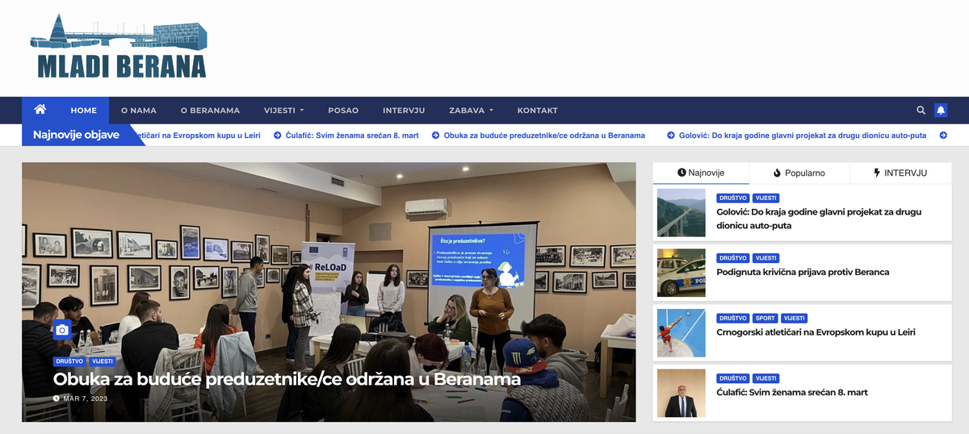The width and height of the screenshot is (969, 434).
Task: Click DRUŠTVO tag on featured article
Action: click(69, 361)
